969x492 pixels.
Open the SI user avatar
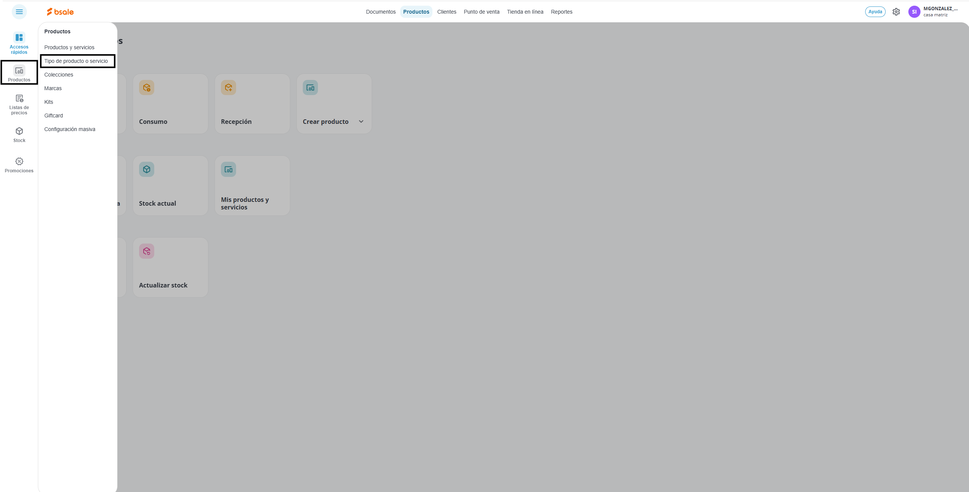(x=914, y=12)
